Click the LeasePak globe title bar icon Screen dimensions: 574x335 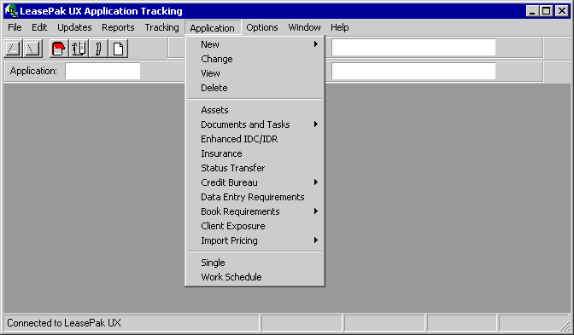11,10
